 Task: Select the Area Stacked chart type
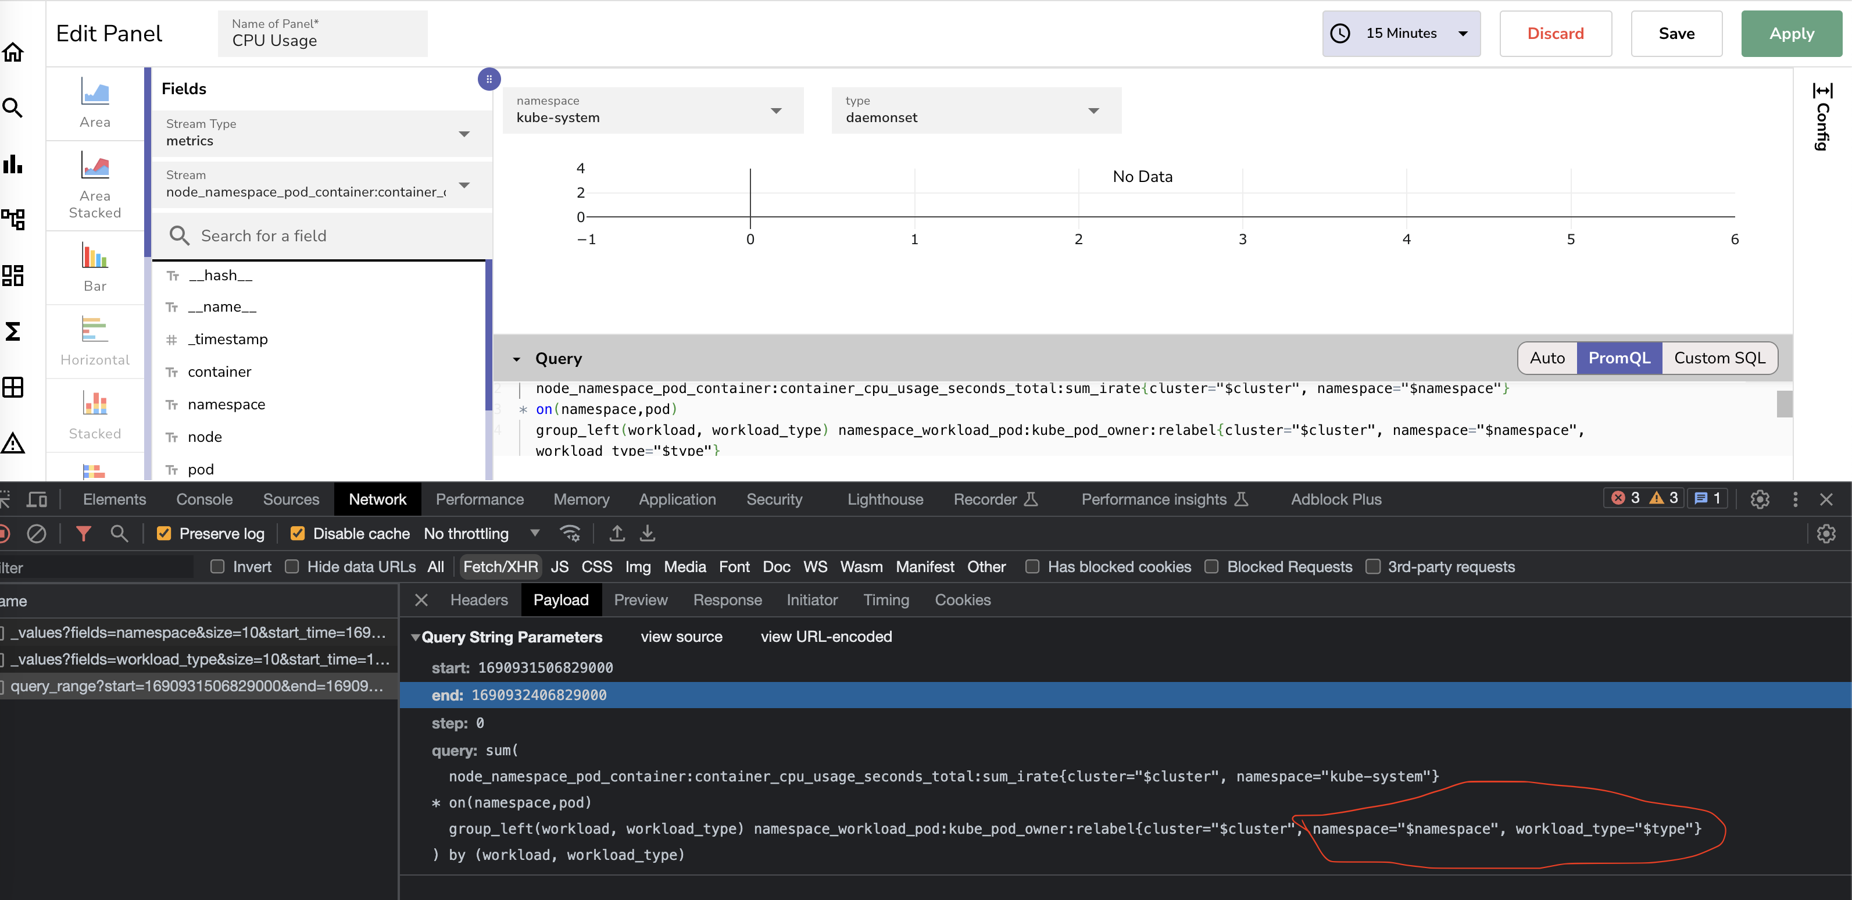coord(95,185)
